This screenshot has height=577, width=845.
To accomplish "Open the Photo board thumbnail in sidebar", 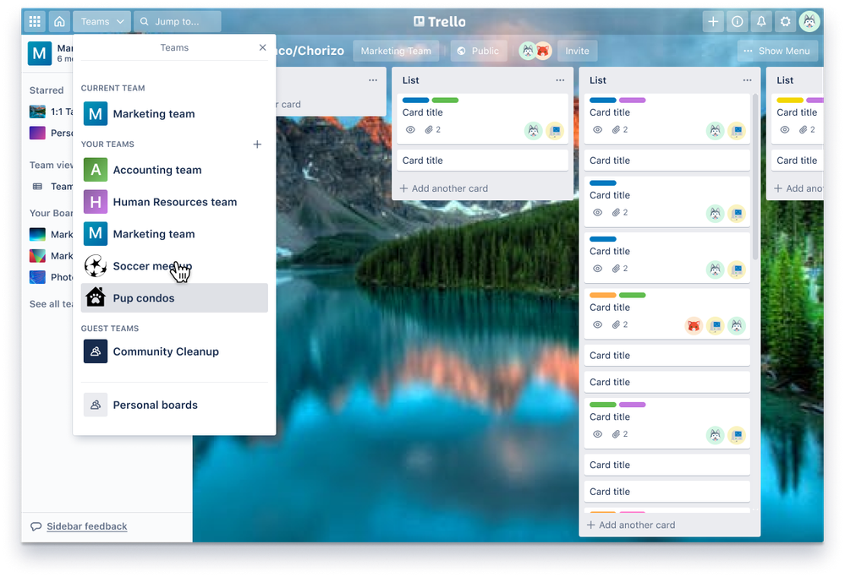I will pyautogui.click(x=37, y=277).
